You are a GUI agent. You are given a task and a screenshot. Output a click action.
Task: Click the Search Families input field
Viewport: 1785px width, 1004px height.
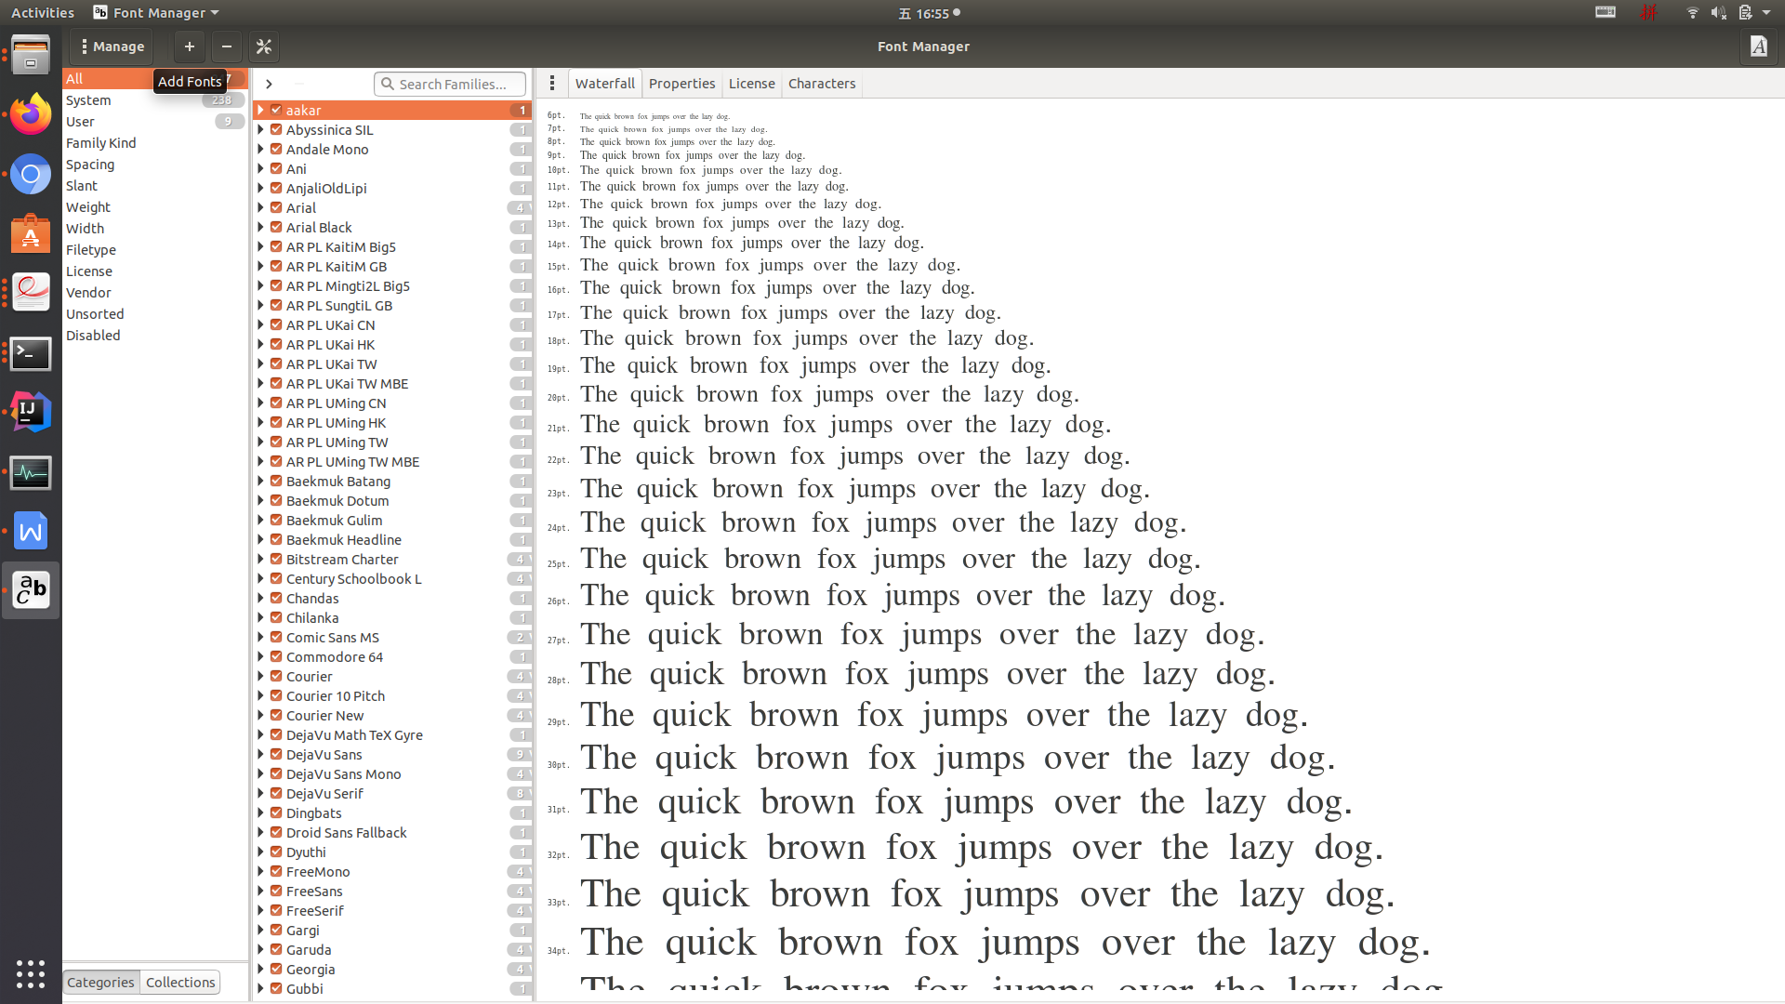[x=452, y=85]
